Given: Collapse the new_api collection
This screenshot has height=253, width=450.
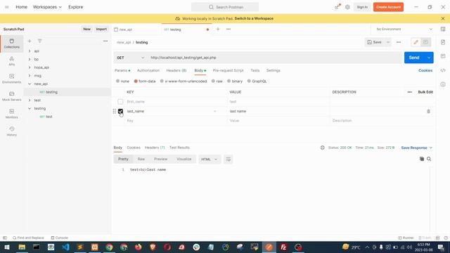Looking at the screenshot, I should click(x=30, y=84).
